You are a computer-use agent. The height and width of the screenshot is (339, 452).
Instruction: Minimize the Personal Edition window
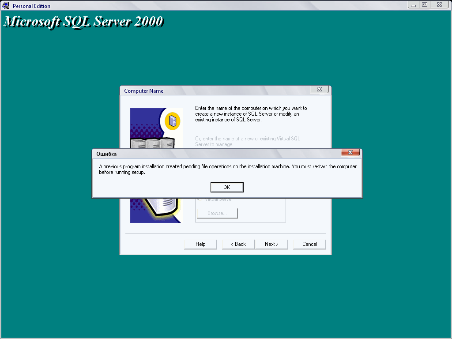point(413,4)
